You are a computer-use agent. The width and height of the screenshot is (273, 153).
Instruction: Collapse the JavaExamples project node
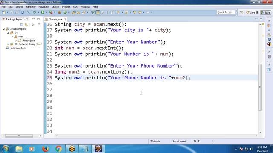[x=4, y=29]
